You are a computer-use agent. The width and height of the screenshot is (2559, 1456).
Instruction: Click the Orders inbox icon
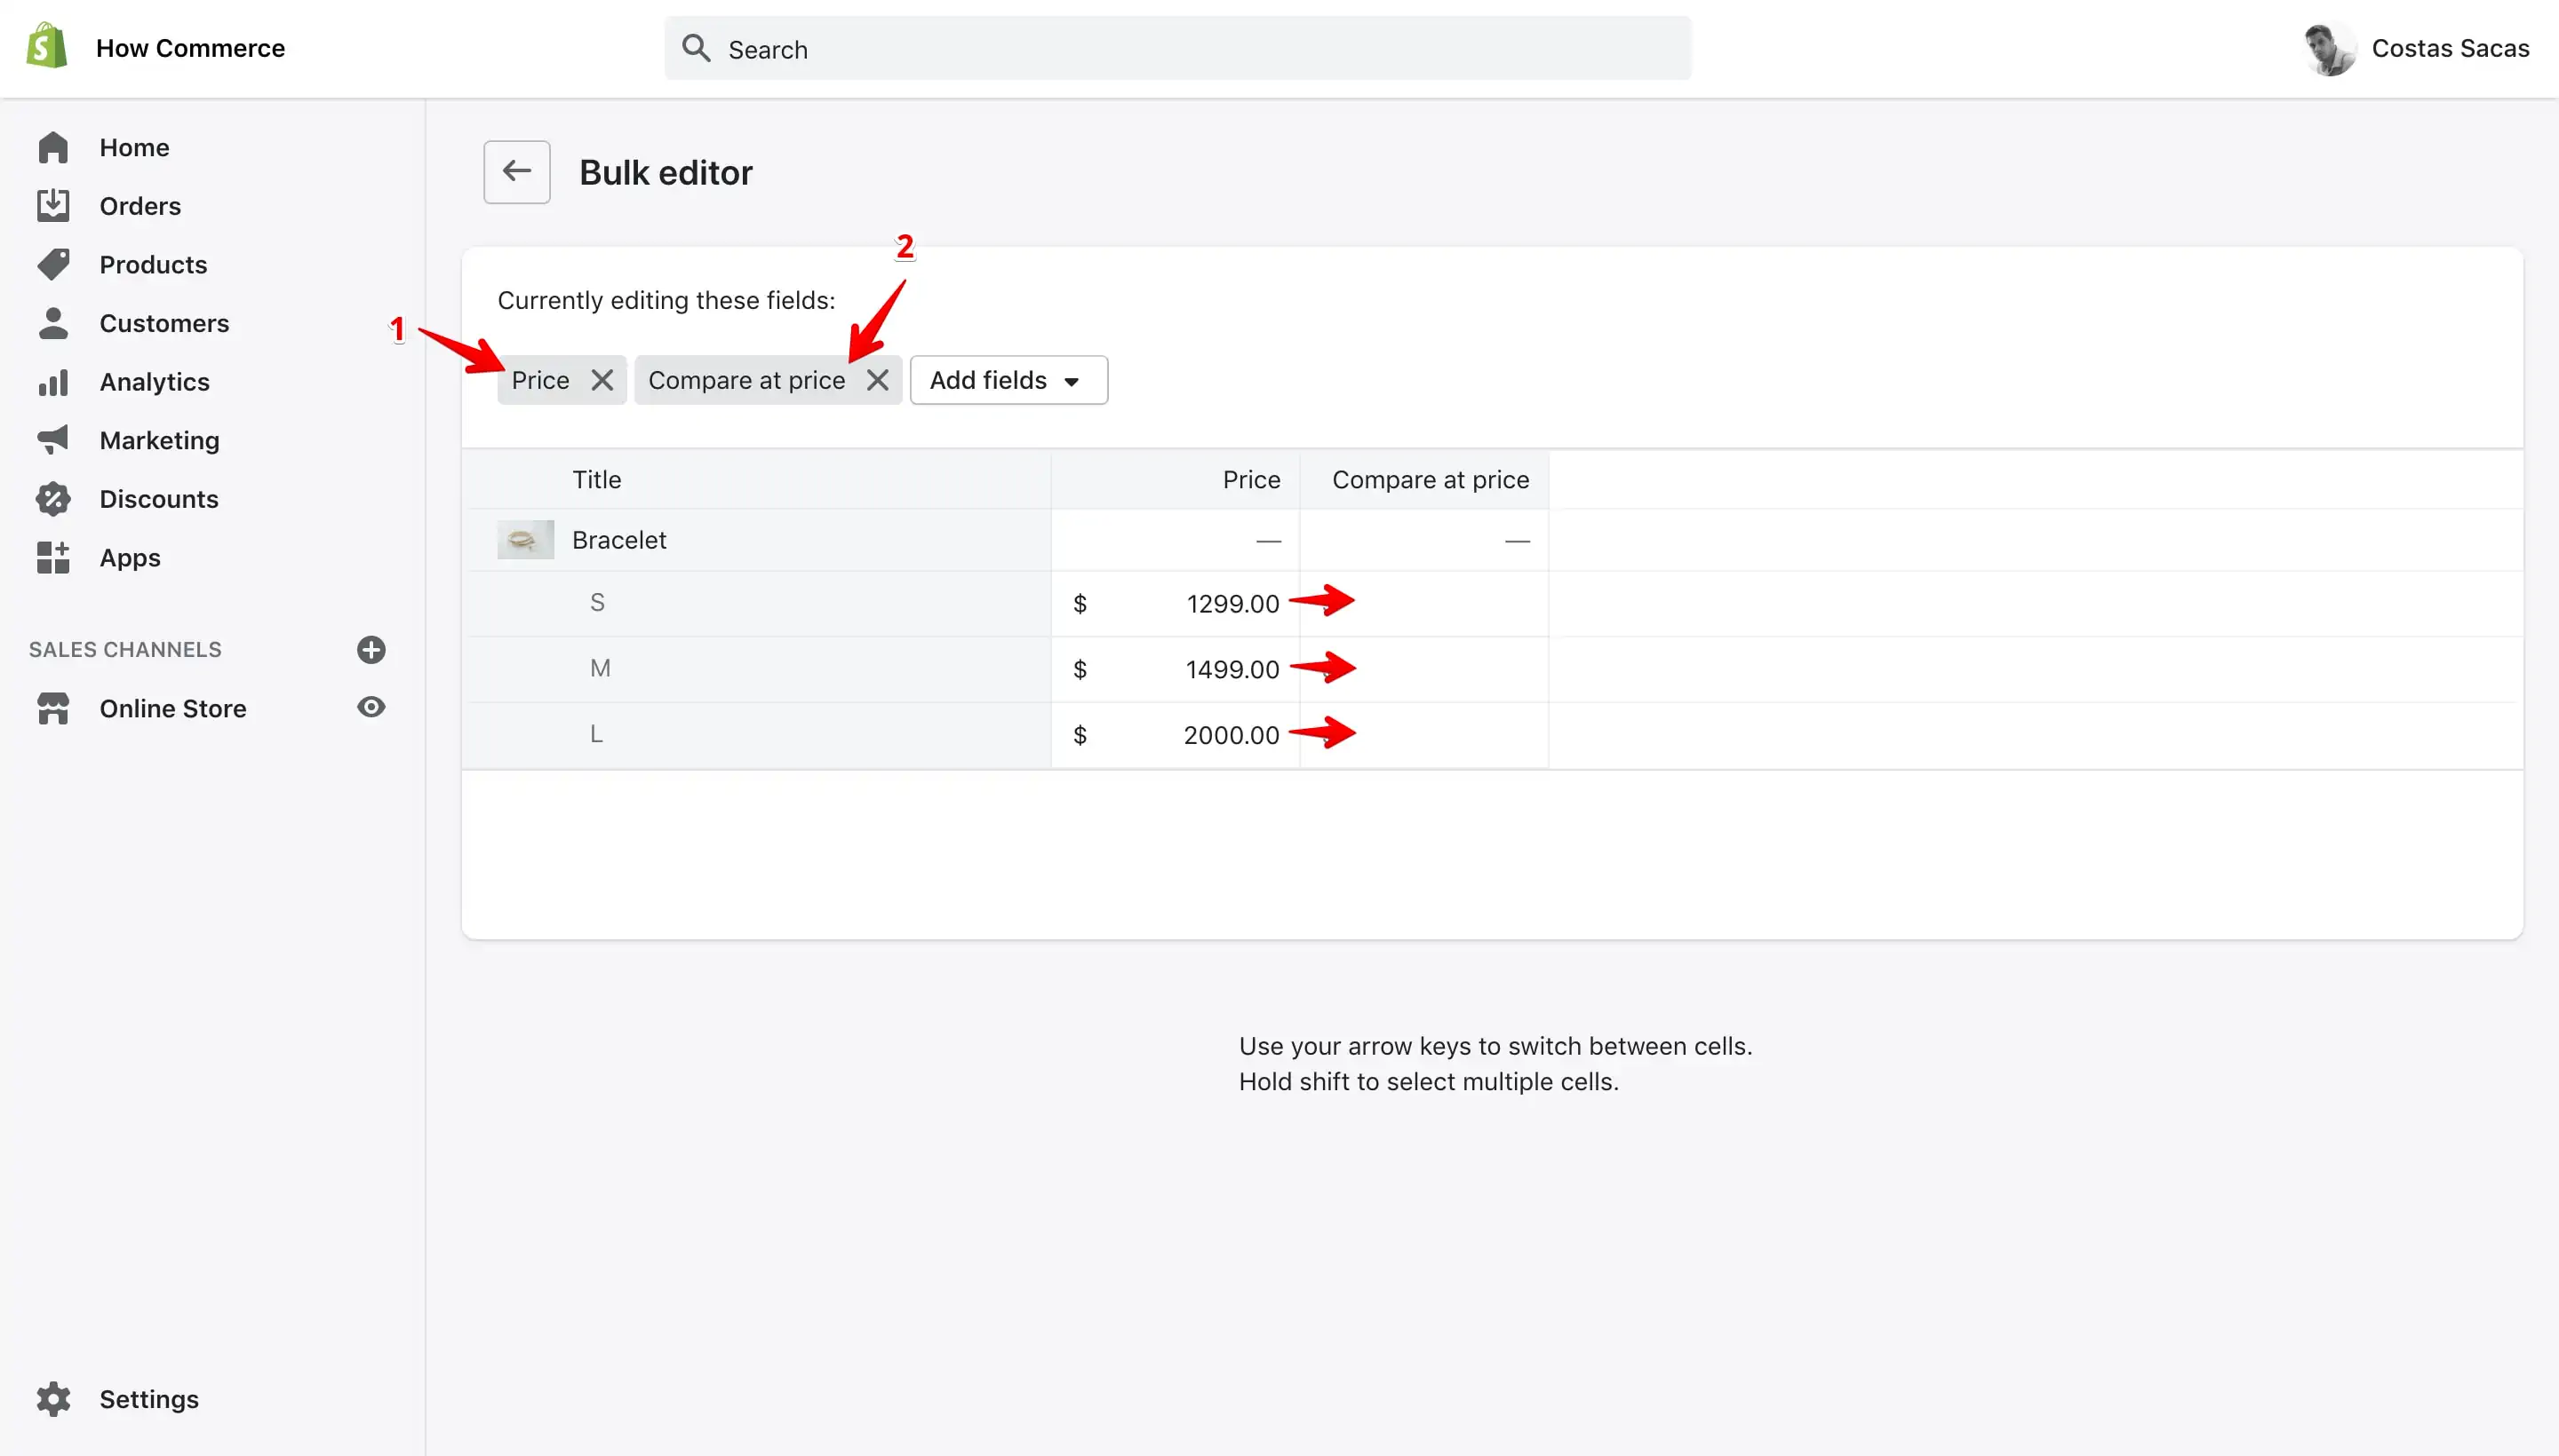[53, 206]
